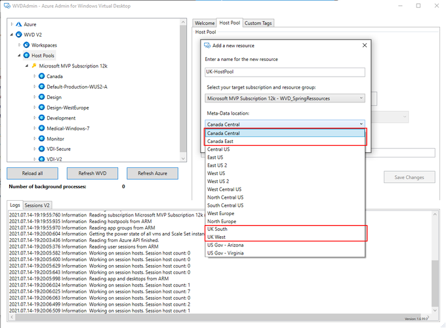The width and height of the screenshot is (446, 328).
Task: Click the Monitor host pool icon
Action: click(x=42, y=138)
